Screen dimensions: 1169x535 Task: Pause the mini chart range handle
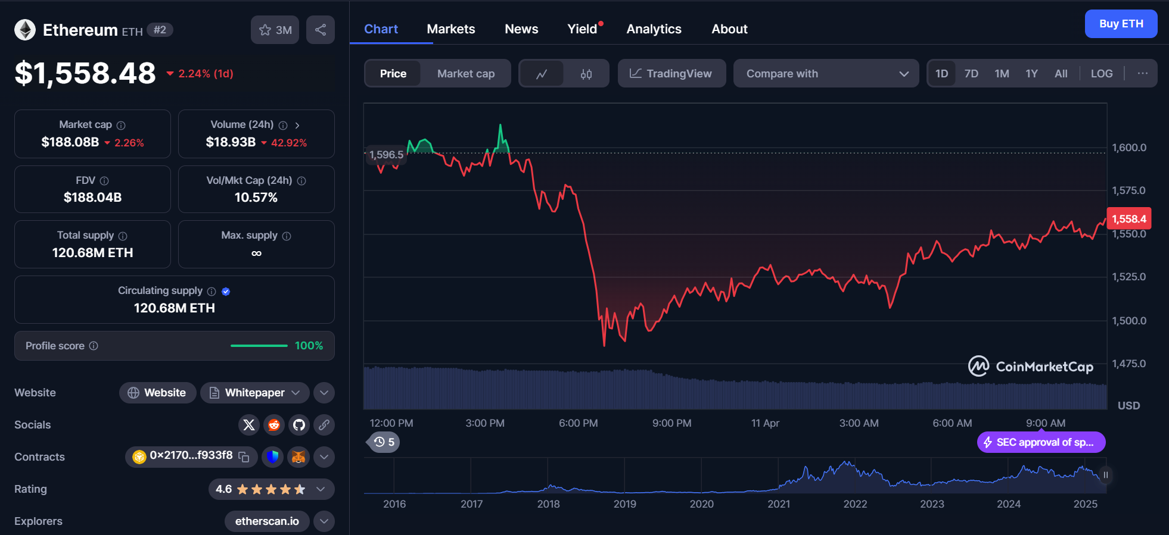1105,475
